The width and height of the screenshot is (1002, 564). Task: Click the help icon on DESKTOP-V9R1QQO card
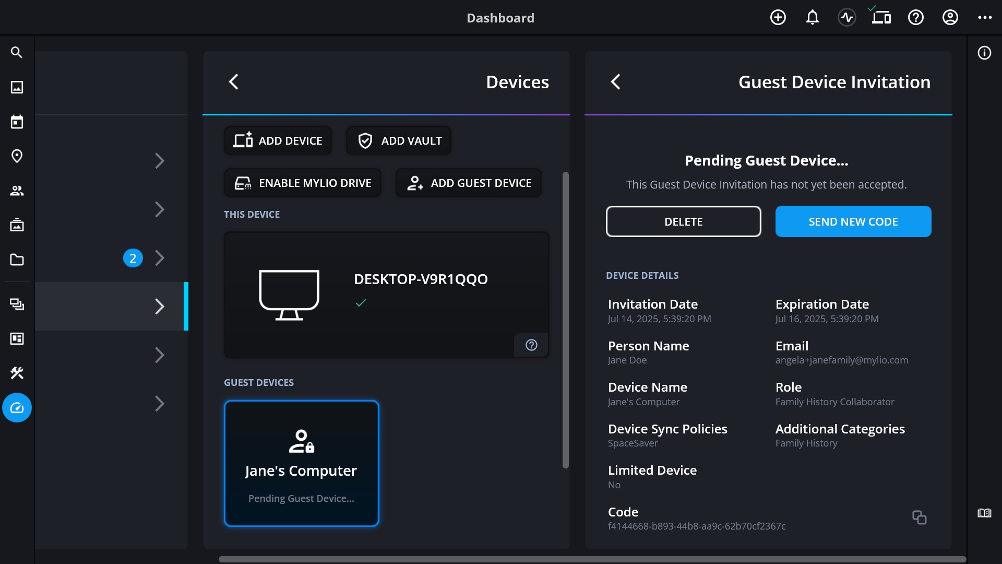coord(531,345)
